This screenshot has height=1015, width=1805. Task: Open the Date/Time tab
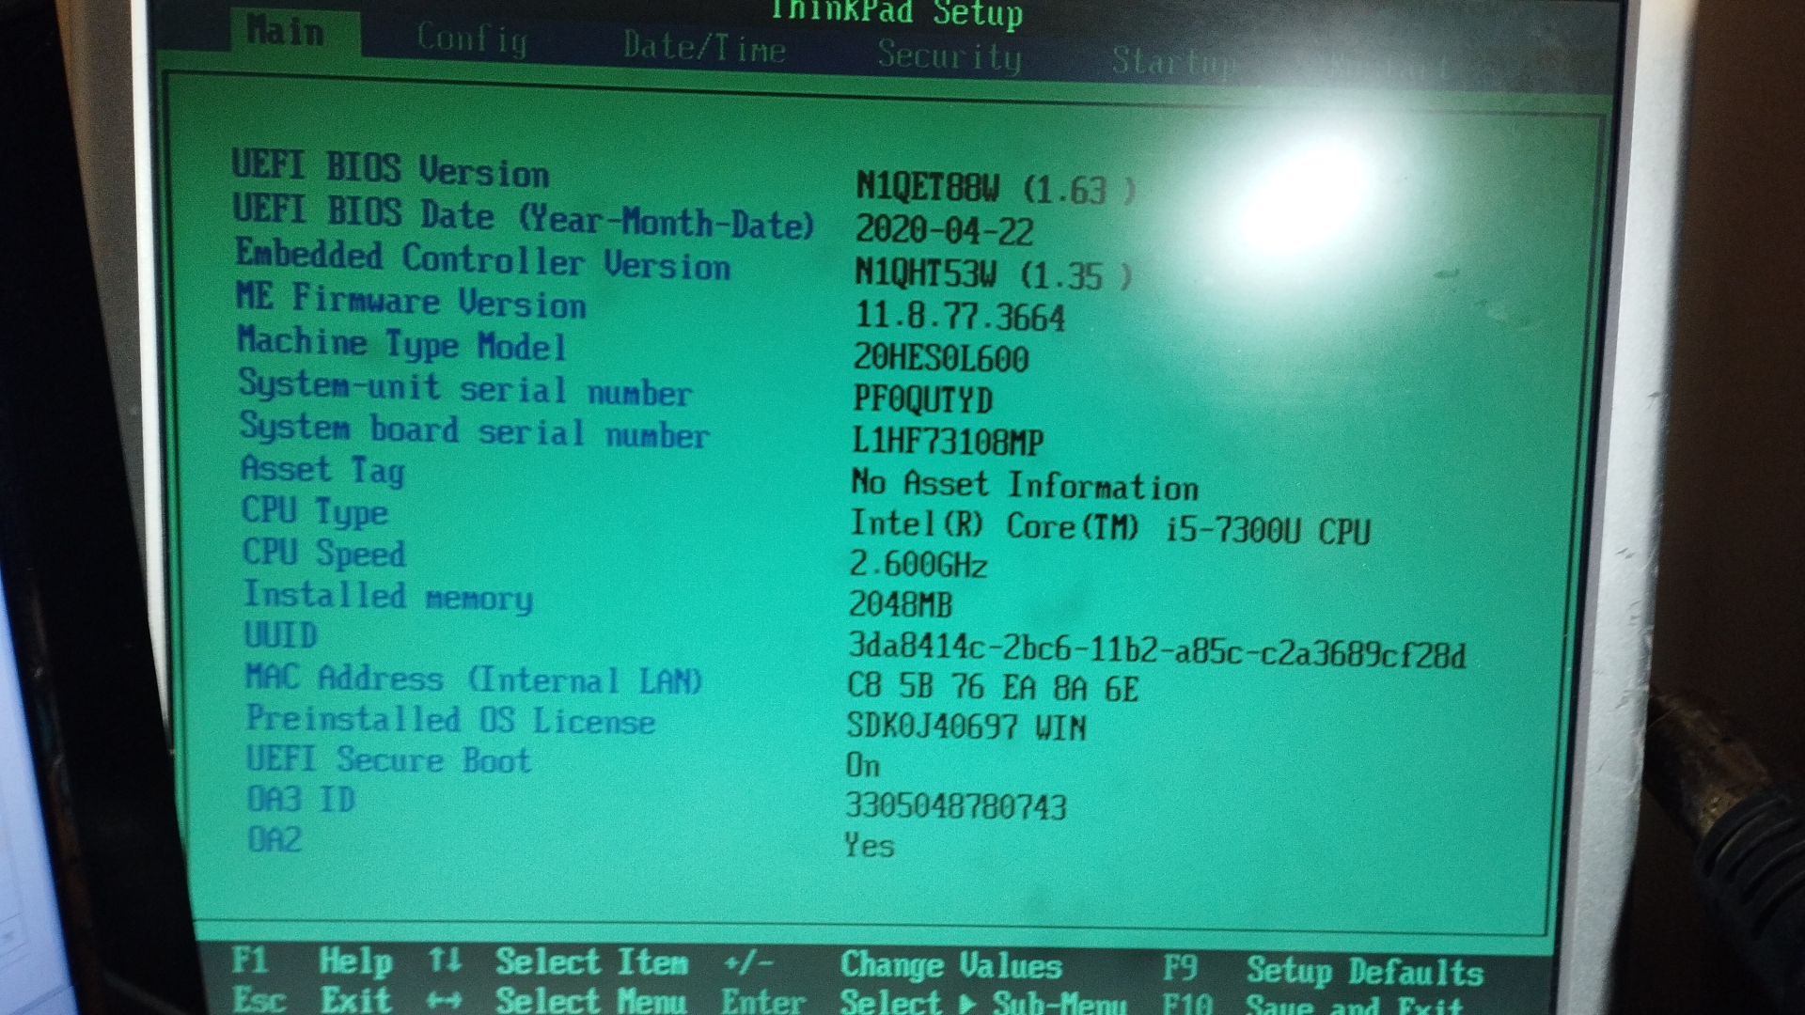point(704,47)
